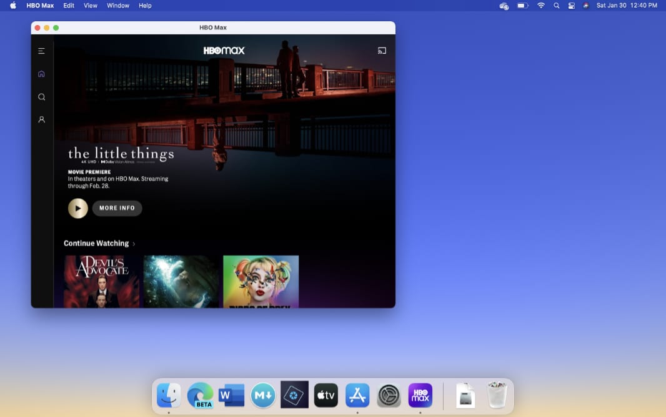Open Control Center in the menu bar
666x417 pixels.
pyautogui.click(x=571, y=6)
